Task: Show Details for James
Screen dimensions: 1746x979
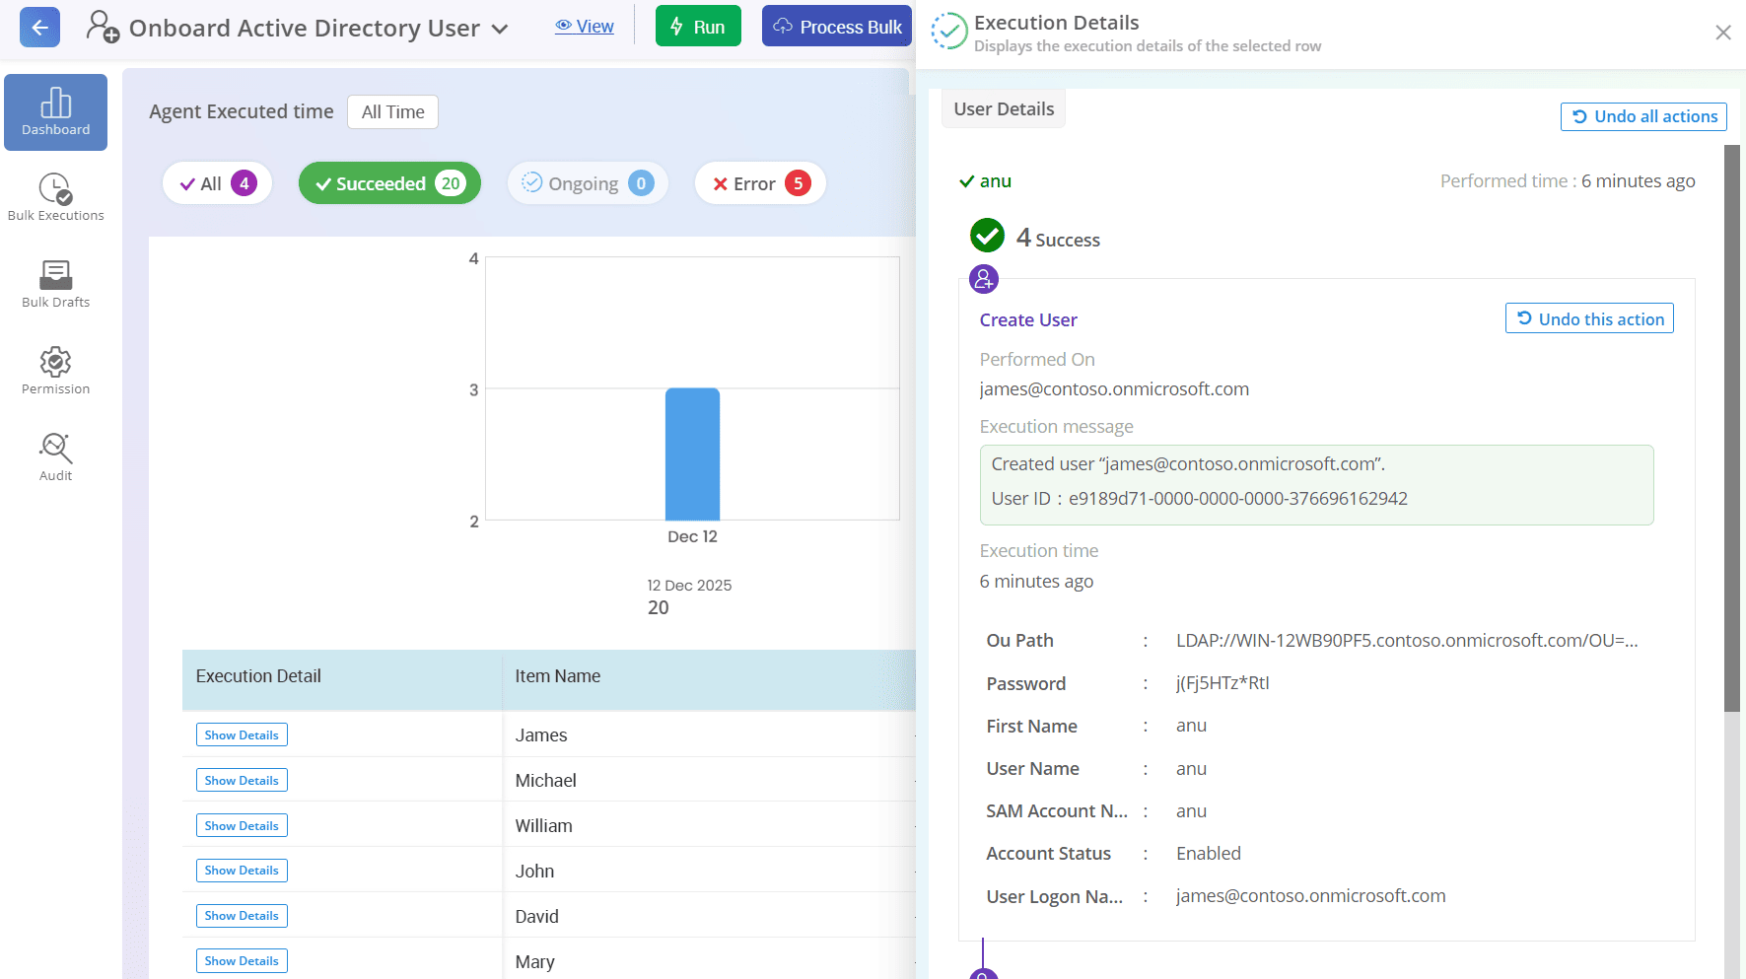Action: pos(241,734)
